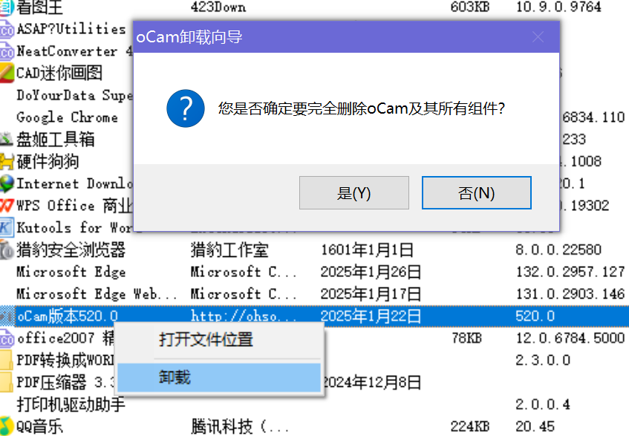Click version 2.3.0.0 cell
This screenshot has height=436, width=629.
tap(543, 360)
